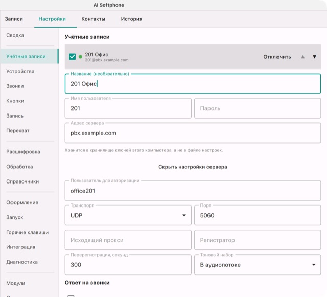The height and width of the screenshot is (297, 327).
Task: Focus the Название (необязательно) field
Action: [193, 83]
